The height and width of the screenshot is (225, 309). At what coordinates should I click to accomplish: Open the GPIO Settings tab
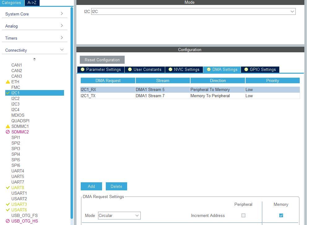tap(260, 69)
